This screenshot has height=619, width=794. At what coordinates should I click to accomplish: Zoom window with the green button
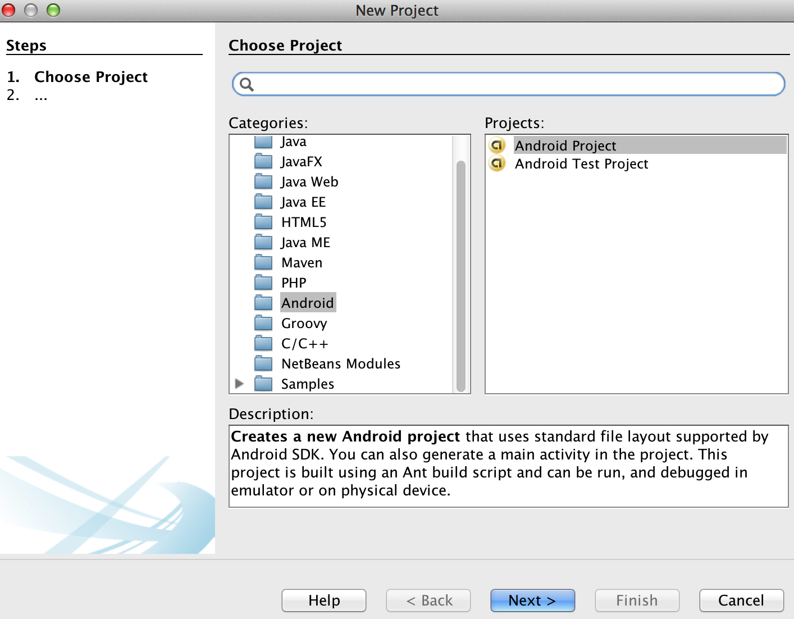tap(53, 10)
